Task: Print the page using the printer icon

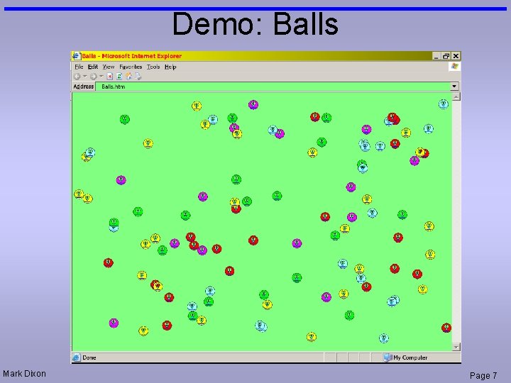Action: pos(138,77)
